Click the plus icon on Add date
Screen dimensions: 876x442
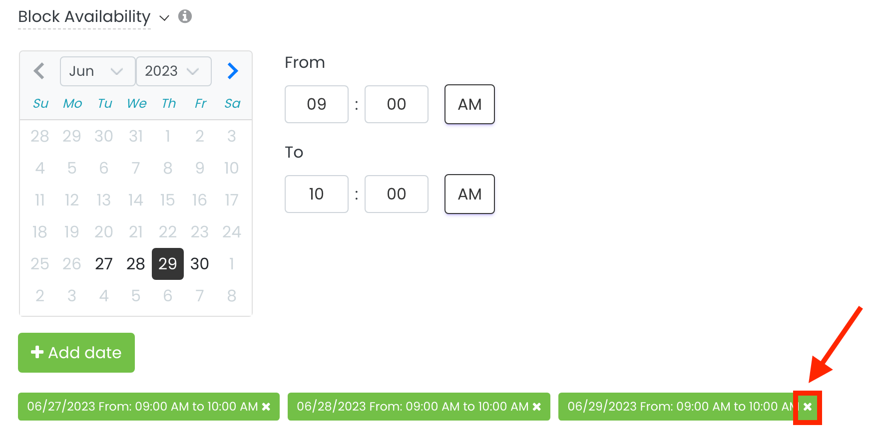(x=36, y=352)
